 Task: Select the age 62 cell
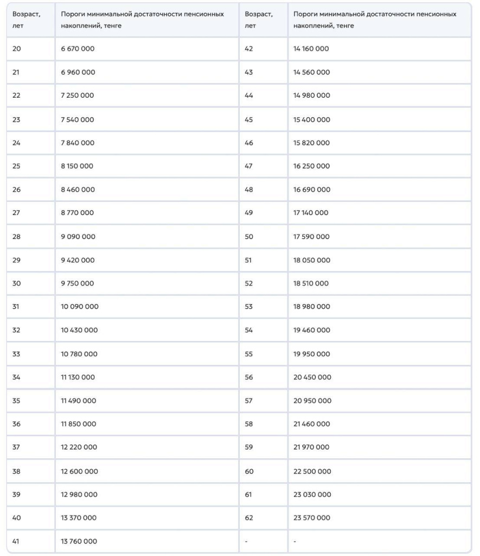(x=264, y=517)
